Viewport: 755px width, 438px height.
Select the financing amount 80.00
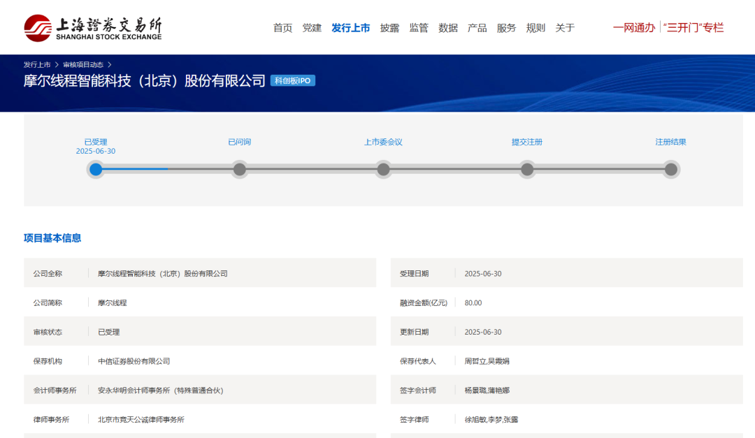point(473,302)
